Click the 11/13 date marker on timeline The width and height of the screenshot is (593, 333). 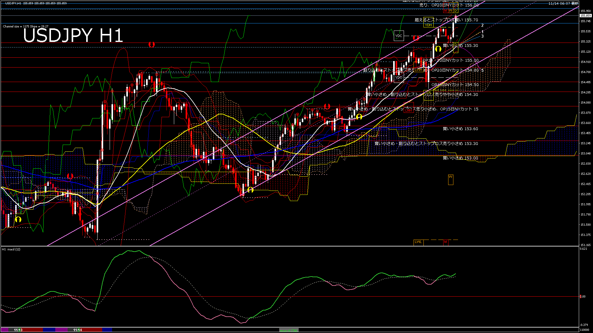pos(18,330)
